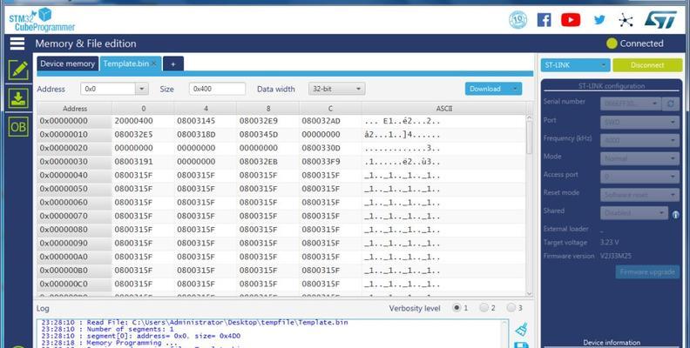The image size is (690, 348).
Task: Click the 10 years anniversary badge icon
Action: [518, 20]
